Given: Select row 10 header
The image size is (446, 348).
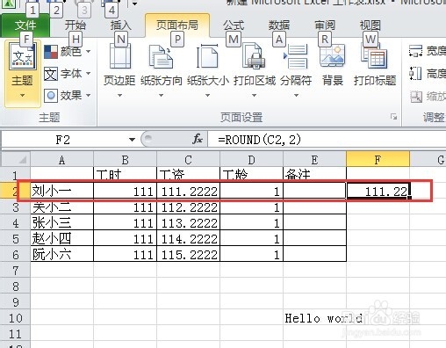Looking at the screenshot, I should (15, 318).
